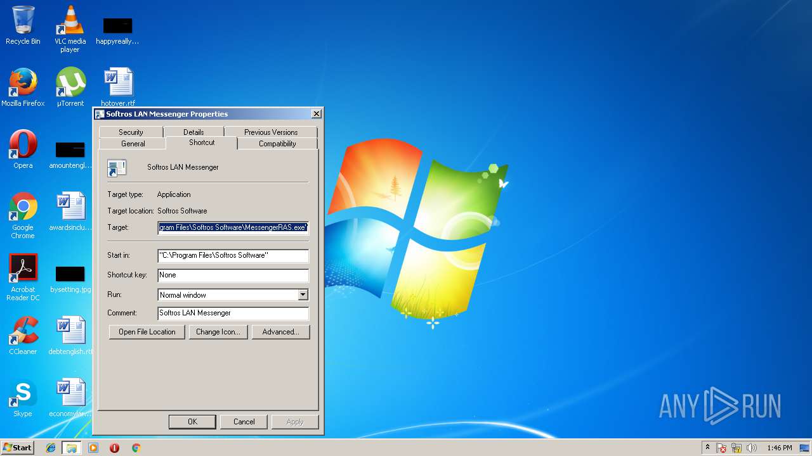This screenshot has height=456, width=812.
Task: Show hidden tray icons arrow
Action: coord(707,448)
